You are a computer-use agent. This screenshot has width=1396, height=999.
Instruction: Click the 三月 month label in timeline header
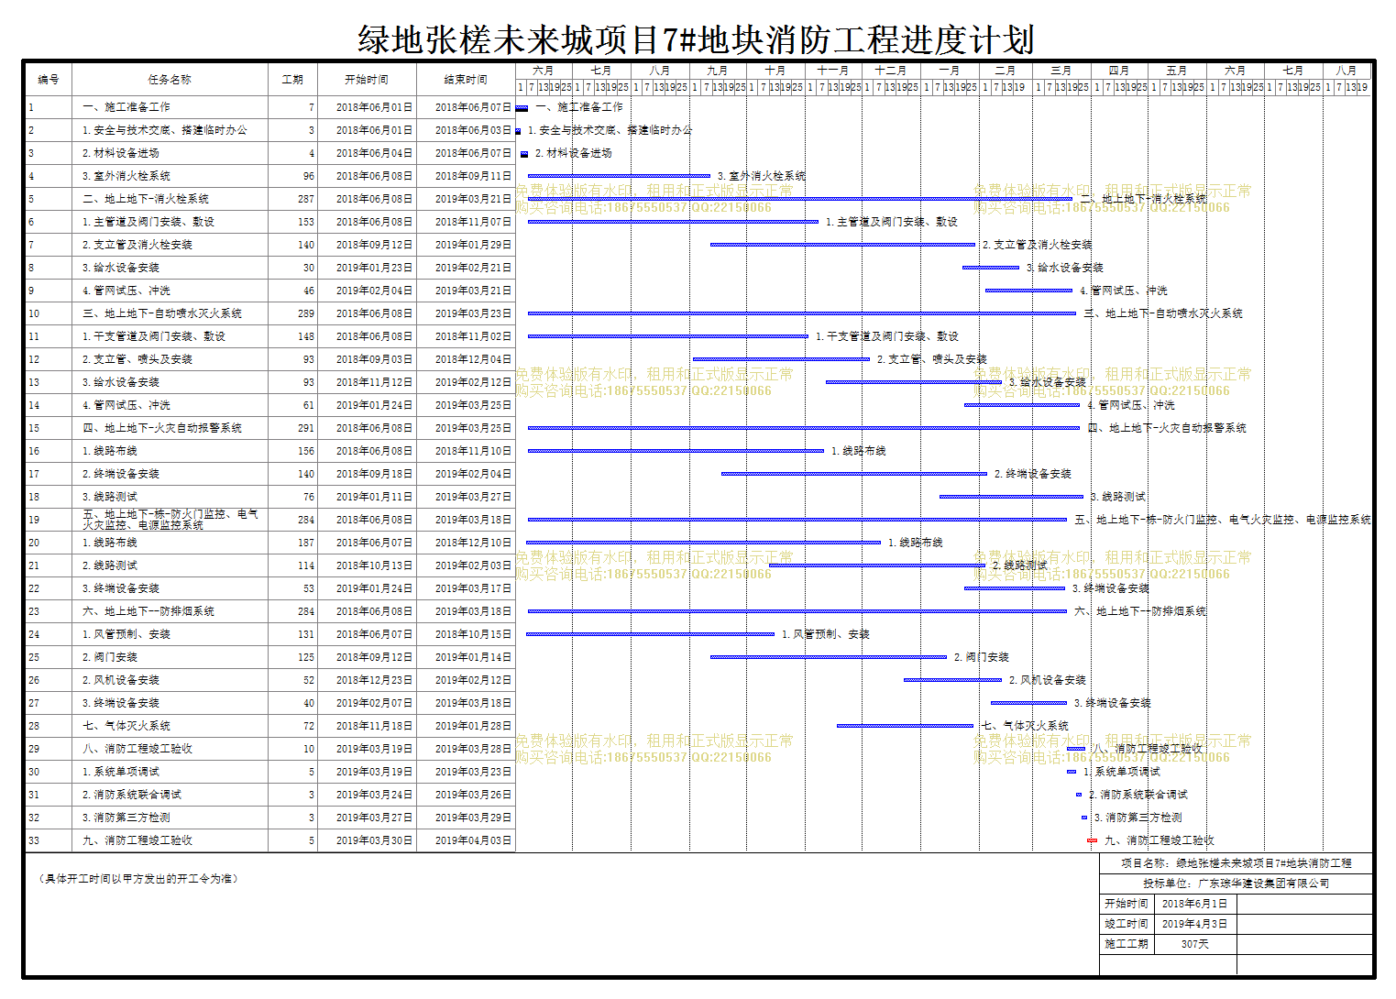pyautogui.click(x=1061, y=71)
